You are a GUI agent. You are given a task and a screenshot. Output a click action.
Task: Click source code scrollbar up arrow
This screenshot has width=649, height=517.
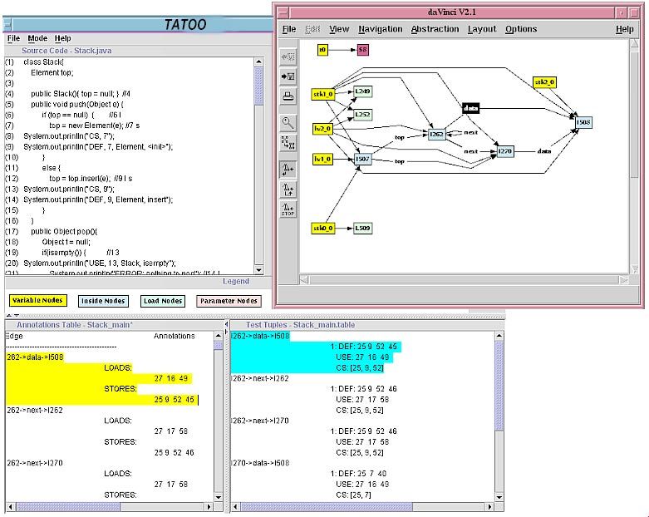[258, 62]
